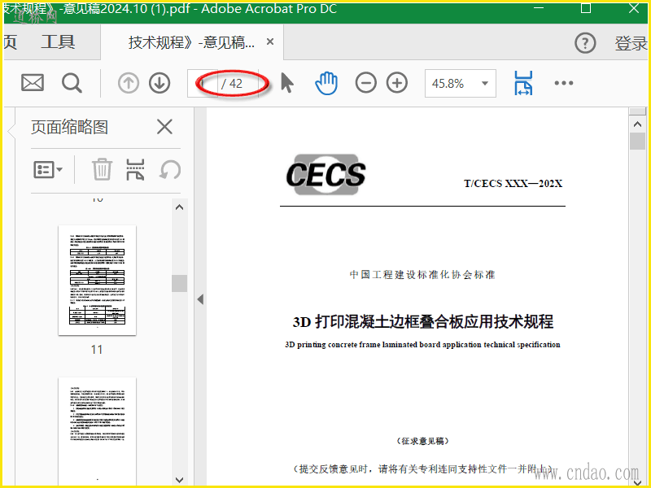Click the 页面缩略图 panel heading
This screenshot has width=651, height=488.
(x=69, y=127)
